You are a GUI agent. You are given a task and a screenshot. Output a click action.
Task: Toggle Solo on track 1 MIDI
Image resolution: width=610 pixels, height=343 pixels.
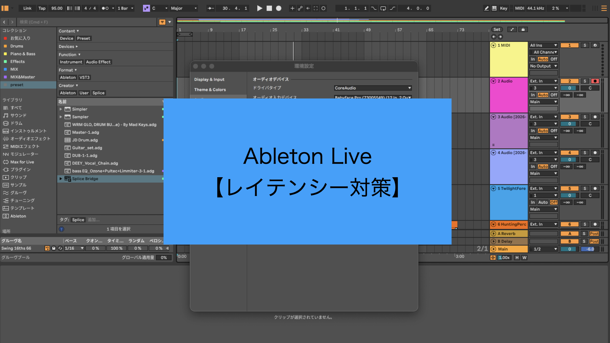click(585, 45)
